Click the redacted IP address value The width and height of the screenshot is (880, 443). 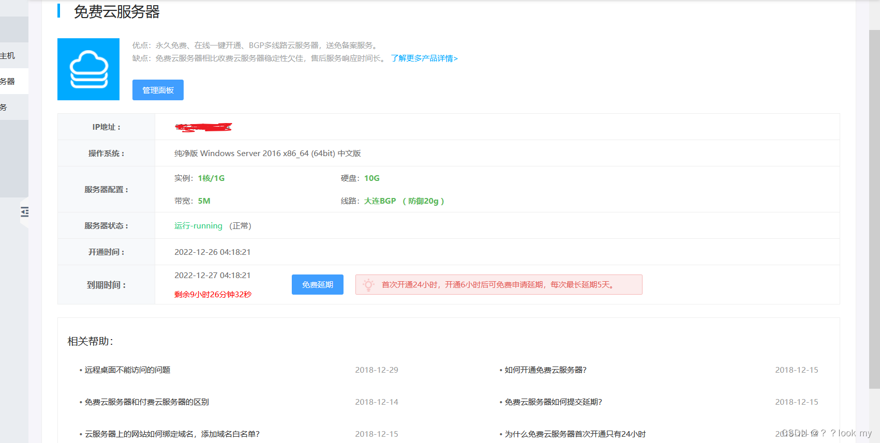203,127
